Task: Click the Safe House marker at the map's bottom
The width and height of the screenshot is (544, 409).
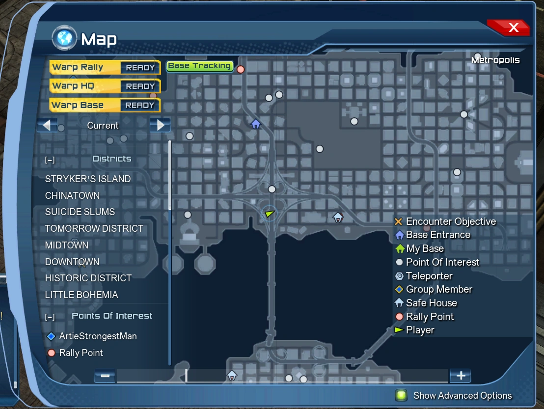Action: [232, 375]
